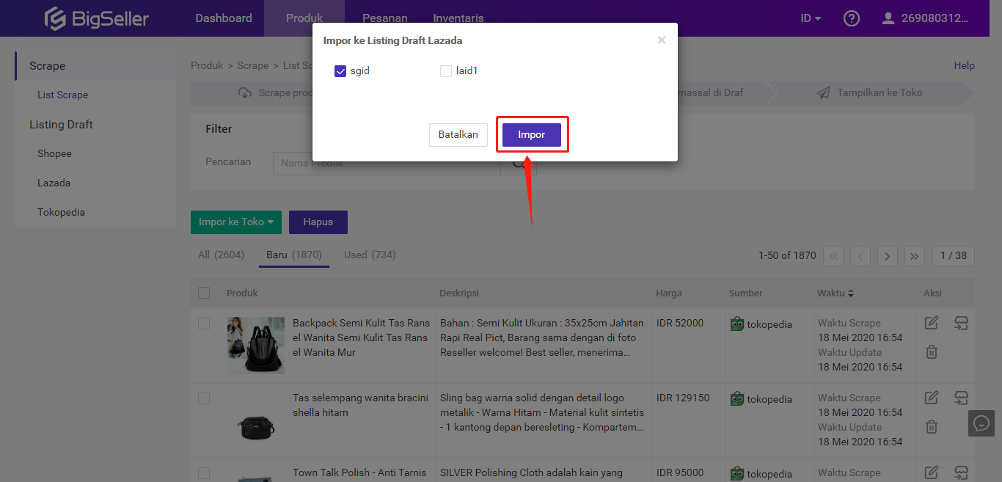Viewport: 1002px width, 482px height.
Task: Select all products header checkbox
Action: point(204,293)
